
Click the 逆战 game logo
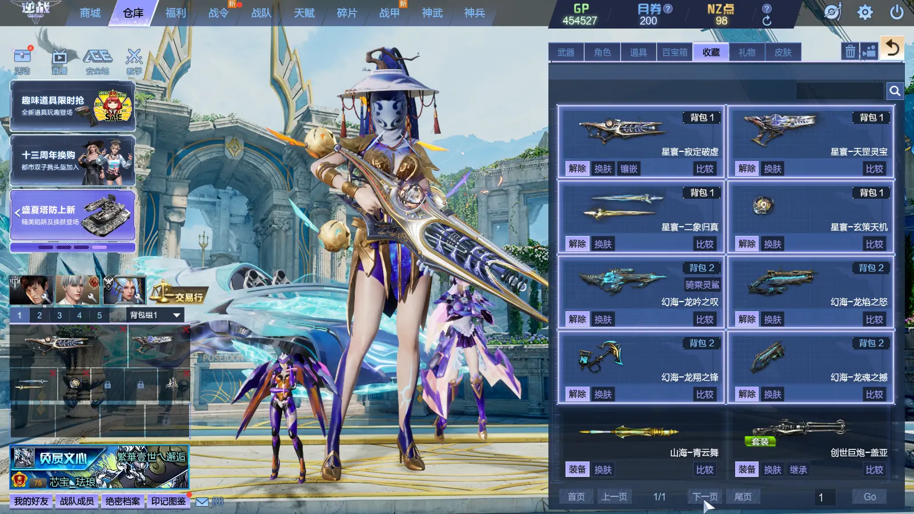coord(35,11)
